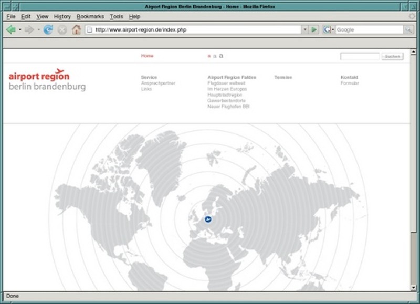Viewport: 420px width, 304px height.
Task: Open Neuer Flughafen BBI link
Action: pyautogui.click(x=228, y=107)
